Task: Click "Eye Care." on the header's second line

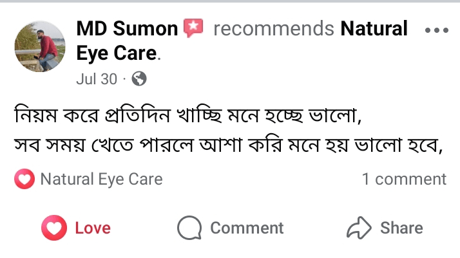Action: click(117, 53)
